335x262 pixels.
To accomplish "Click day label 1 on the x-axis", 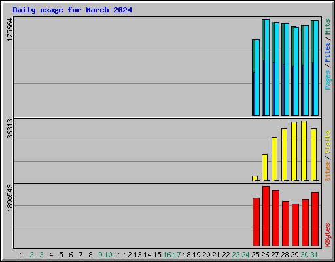I will pos(22,255).
